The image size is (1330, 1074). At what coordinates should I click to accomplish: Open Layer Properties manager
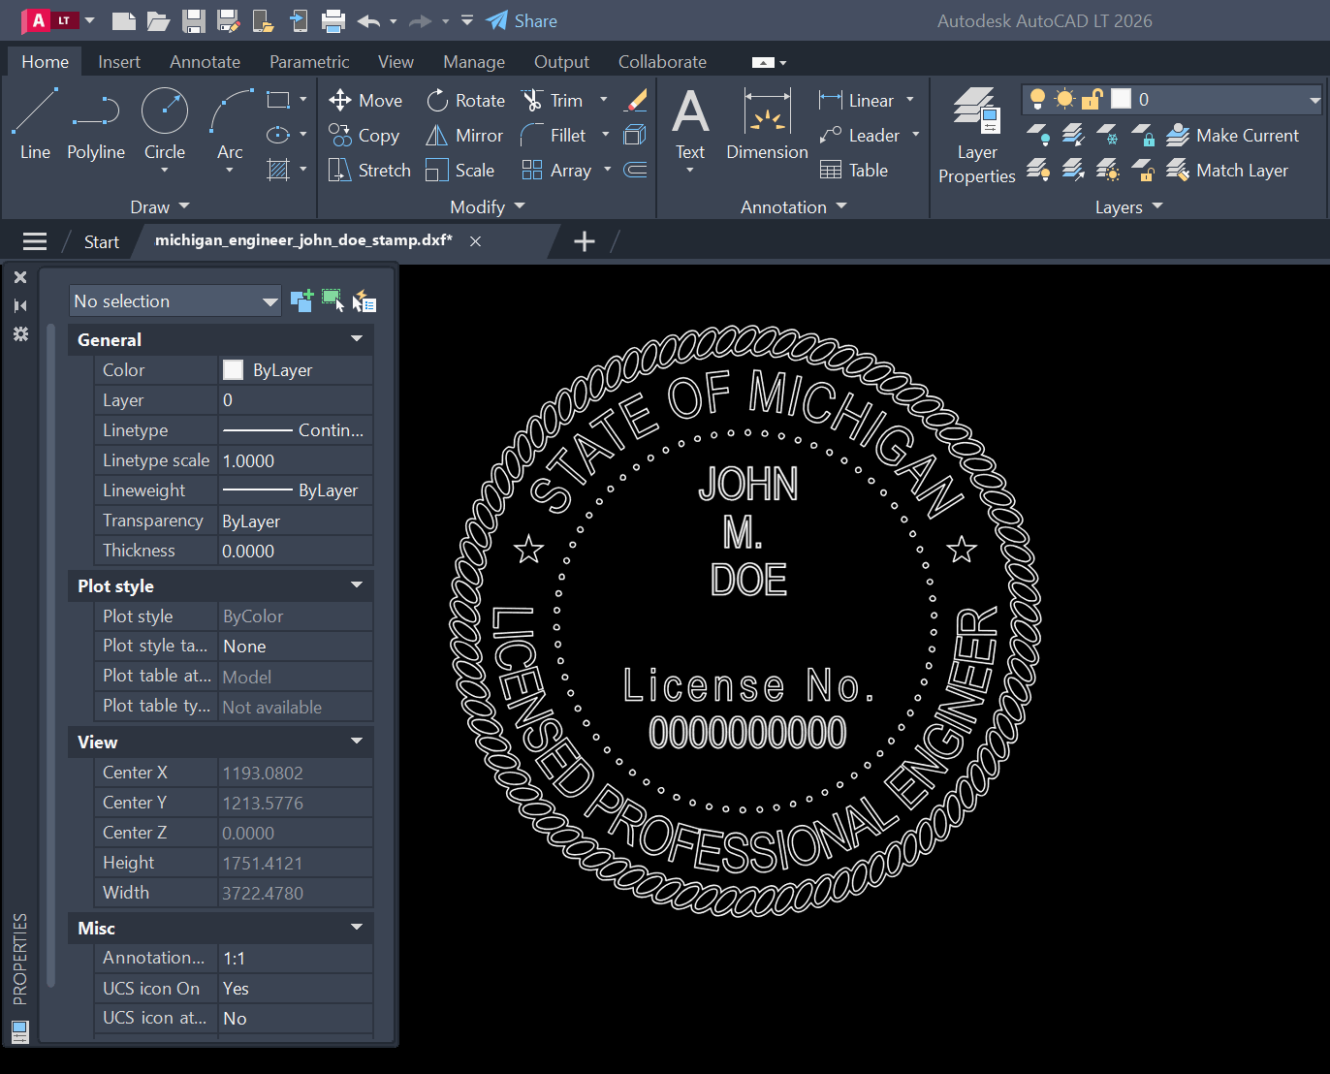(x=976, y=136)
